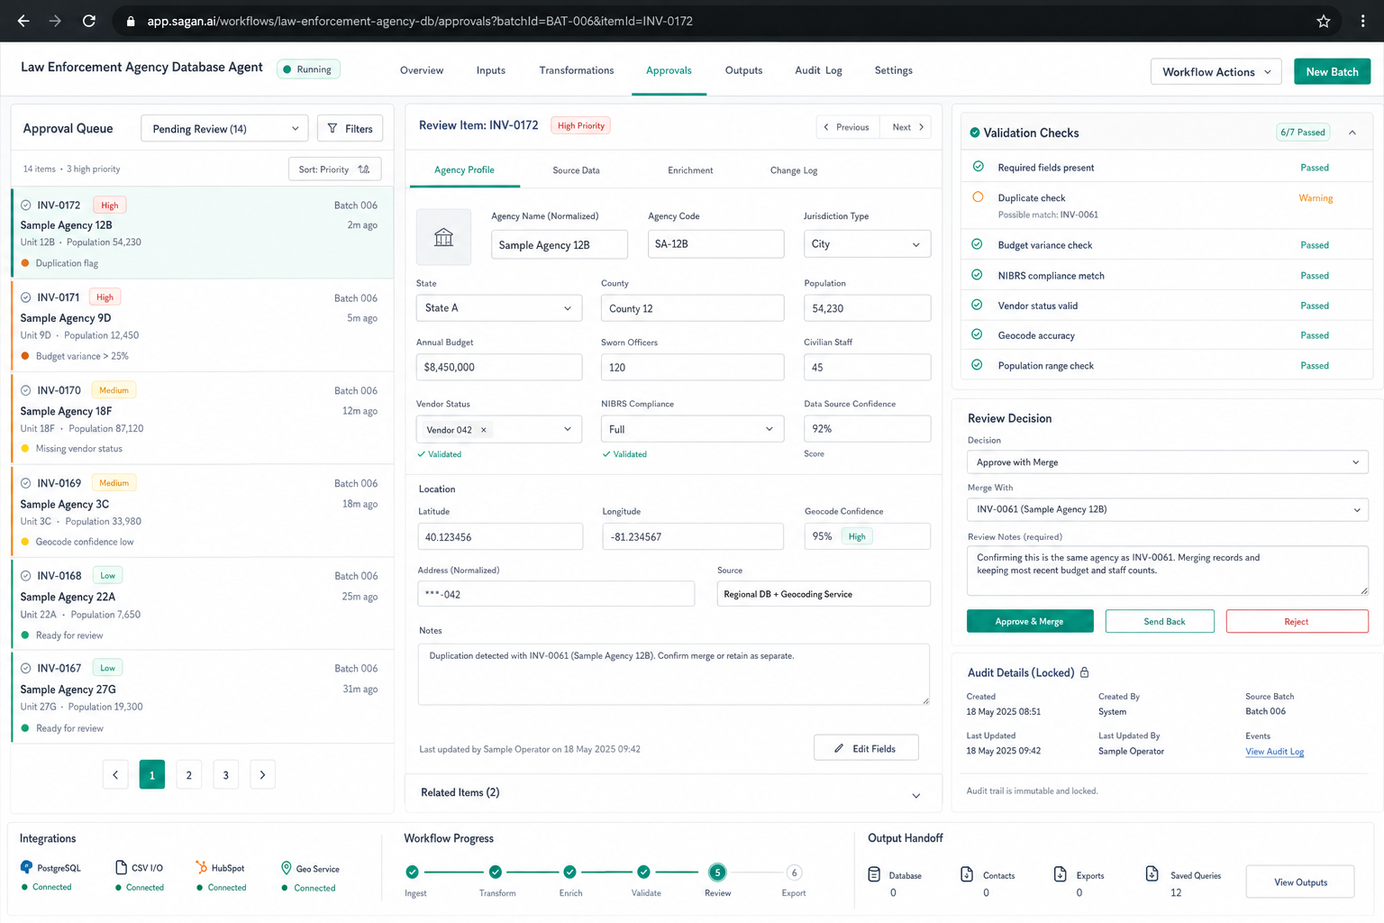This screenshot has width=1384, height=923.
Task: Click the Contacts output icon
Action: pos(967,874)
